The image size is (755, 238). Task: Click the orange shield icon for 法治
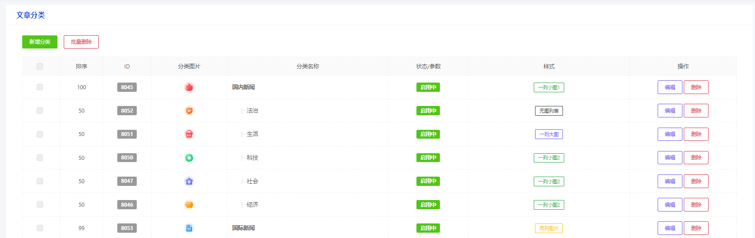pyautogui.click(x=189, y=111)
